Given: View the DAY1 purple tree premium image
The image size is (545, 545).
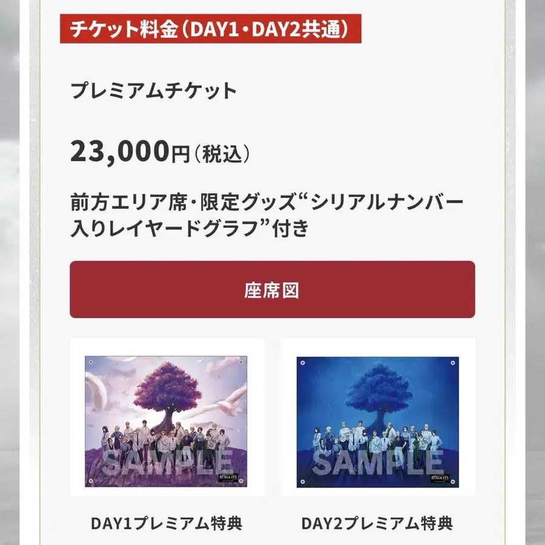Looking at the screenshot, I should pos(166,421).
